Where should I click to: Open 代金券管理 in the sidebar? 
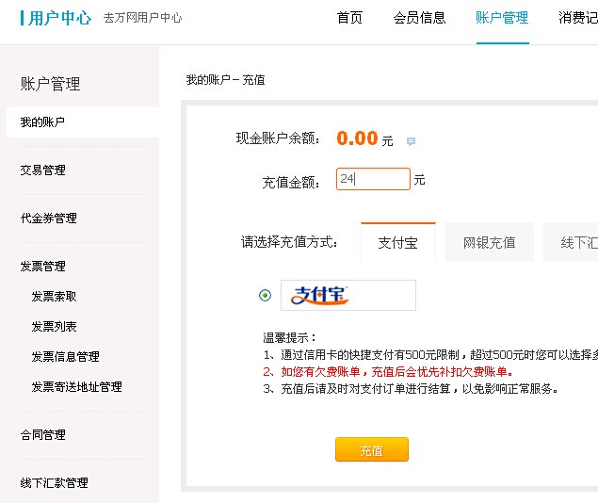pos(48,219)
